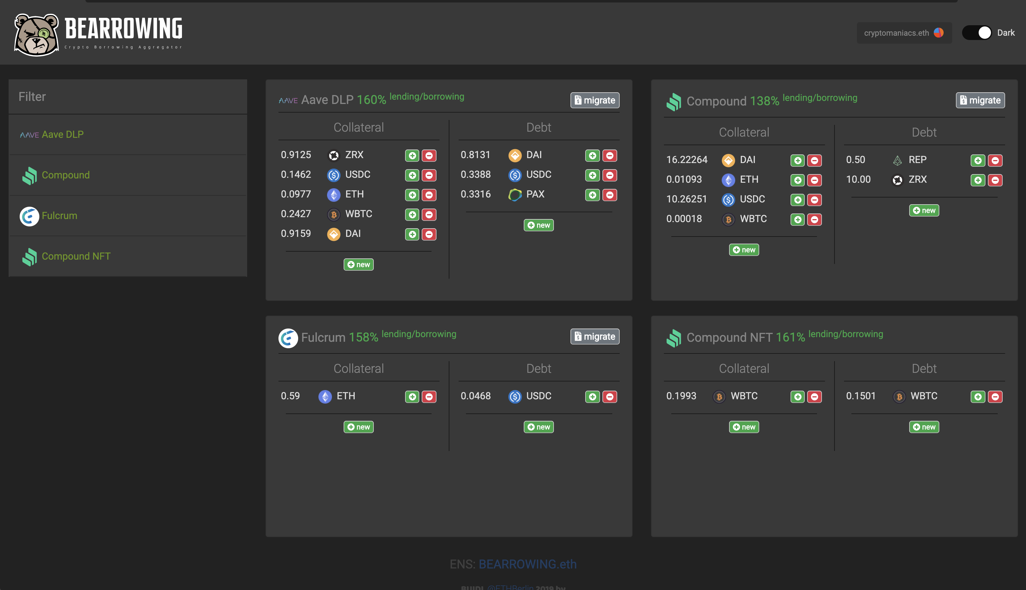Decrease USDC collateral in Aave DLP
Image resolution: width=1026 pixels, height=590 pixels.
click(x=429, y=175)
